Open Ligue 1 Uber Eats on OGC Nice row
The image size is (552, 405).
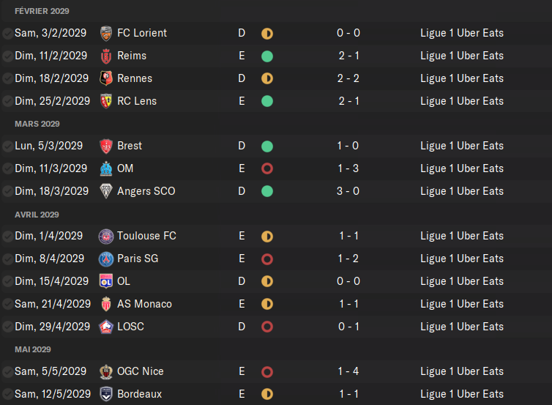tap(462, 371)
